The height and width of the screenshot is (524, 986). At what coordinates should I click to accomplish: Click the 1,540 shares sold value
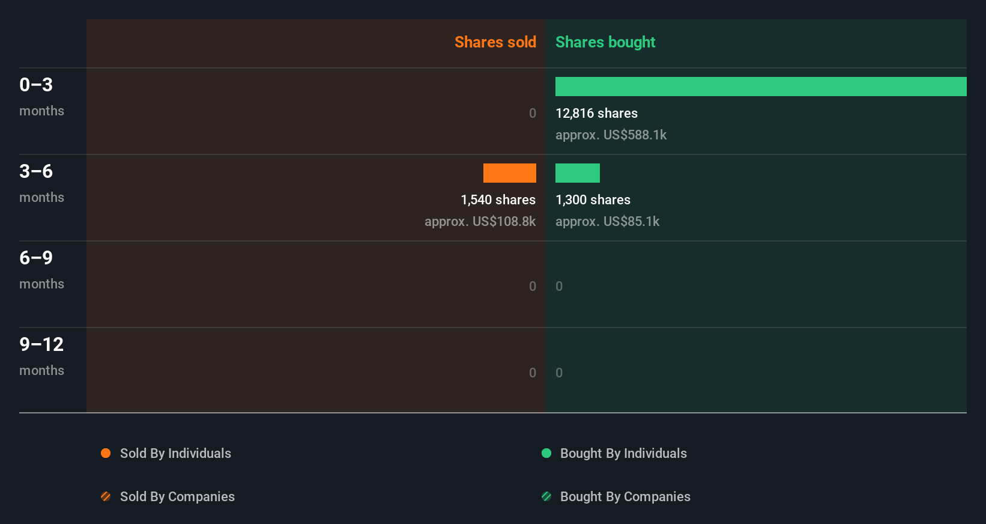[498, 200]
